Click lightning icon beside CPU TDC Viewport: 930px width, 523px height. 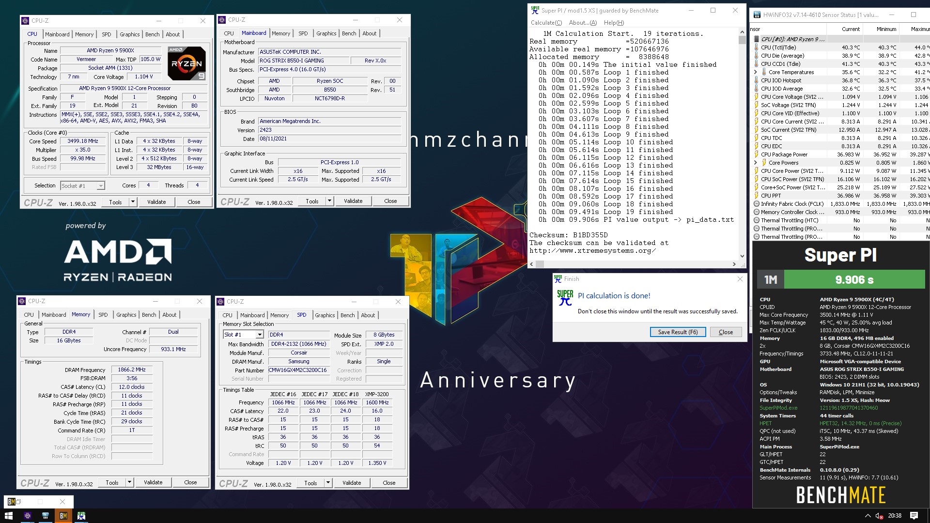[756, 138]
